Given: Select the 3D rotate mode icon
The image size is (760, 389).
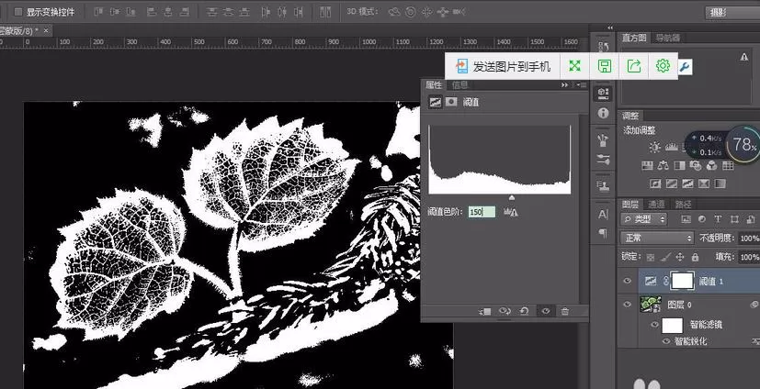Looking at the screenshot, I should click(x=394, y=12).
